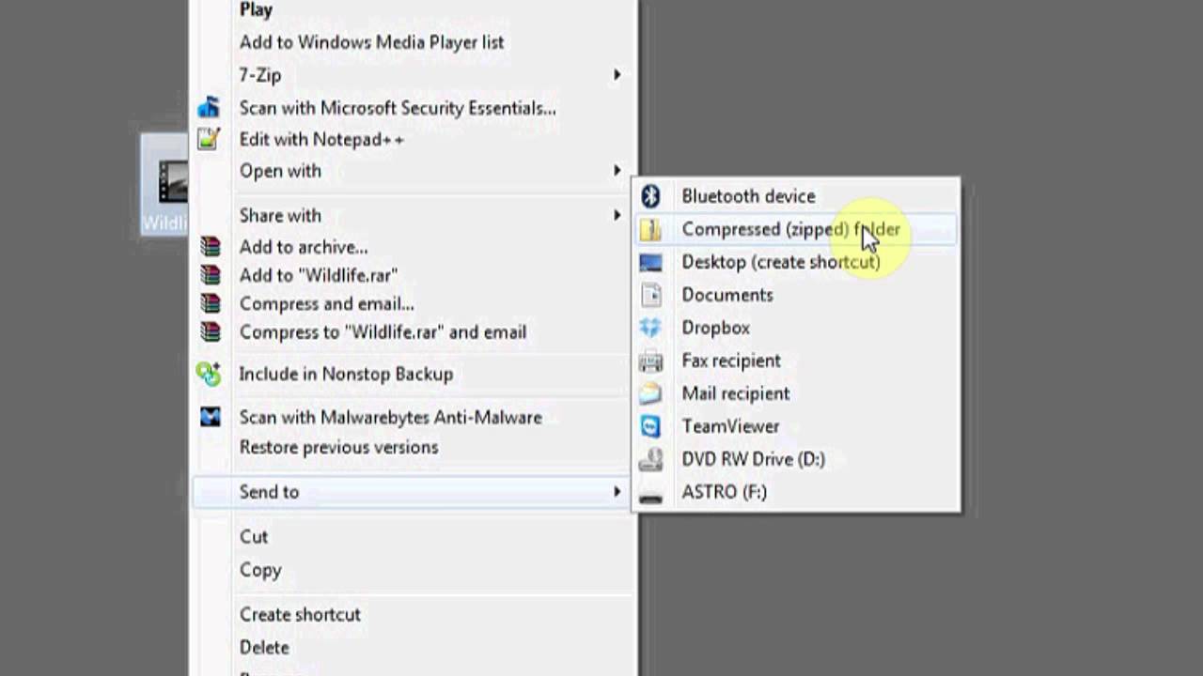The image size is (1203, 676).
Task: Click the Microsoft Security Essentials scan icon
Action: click(x=209, y=108)
